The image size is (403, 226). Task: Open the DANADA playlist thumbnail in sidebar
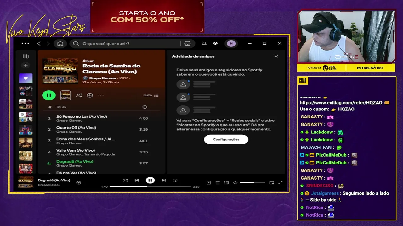[x=26, y=168]
